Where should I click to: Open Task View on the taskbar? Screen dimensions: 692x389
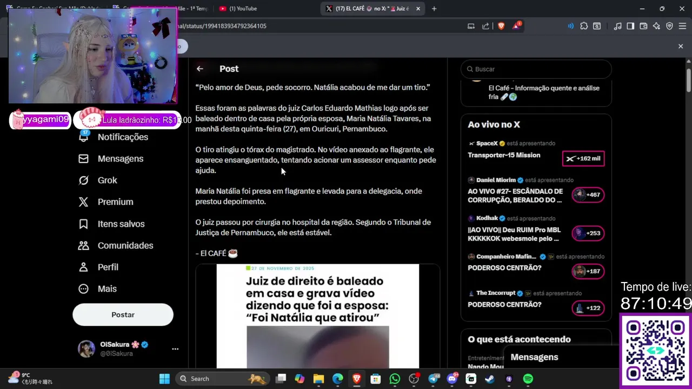click(x=281, y=379)
